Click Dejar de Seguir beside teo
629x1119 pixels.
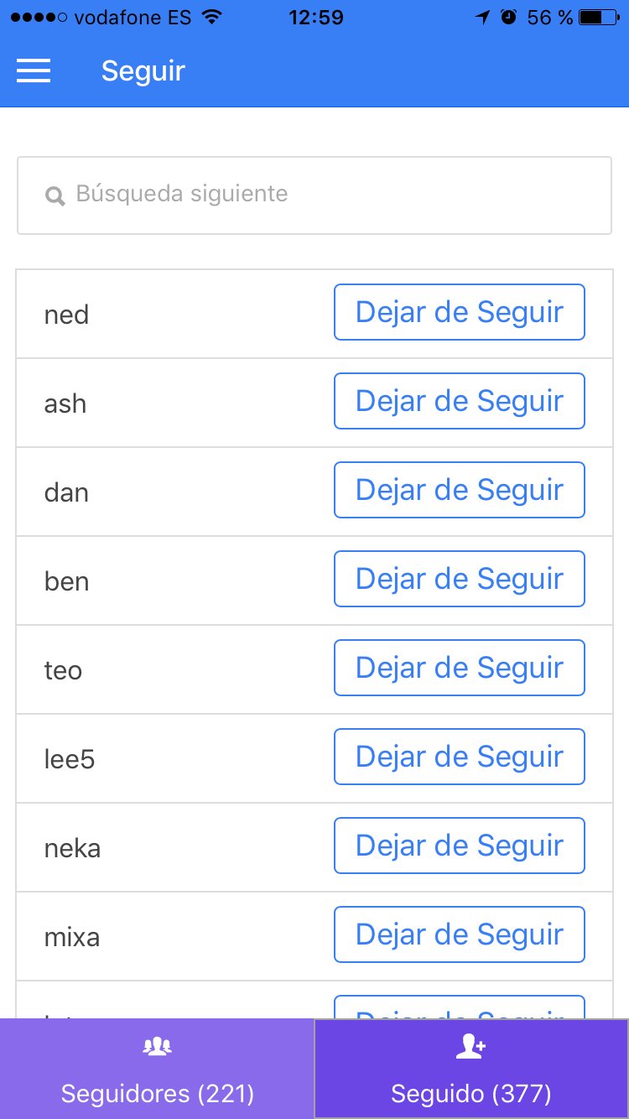(x=459, y=668)
